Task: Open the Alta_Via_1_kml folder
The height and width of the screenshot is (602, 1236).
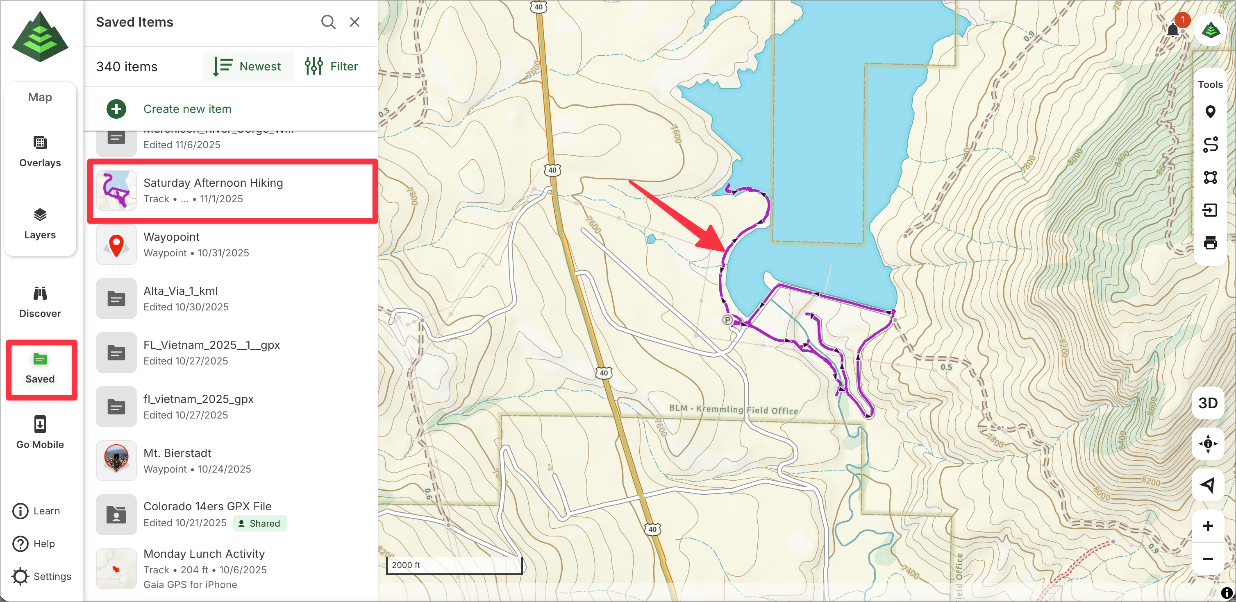Action: coord(181,291)
